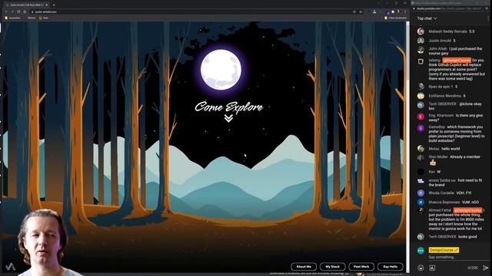The image size is (492, 276).
Task: Click the purple extension icon in toolbar
Action: 387,12
